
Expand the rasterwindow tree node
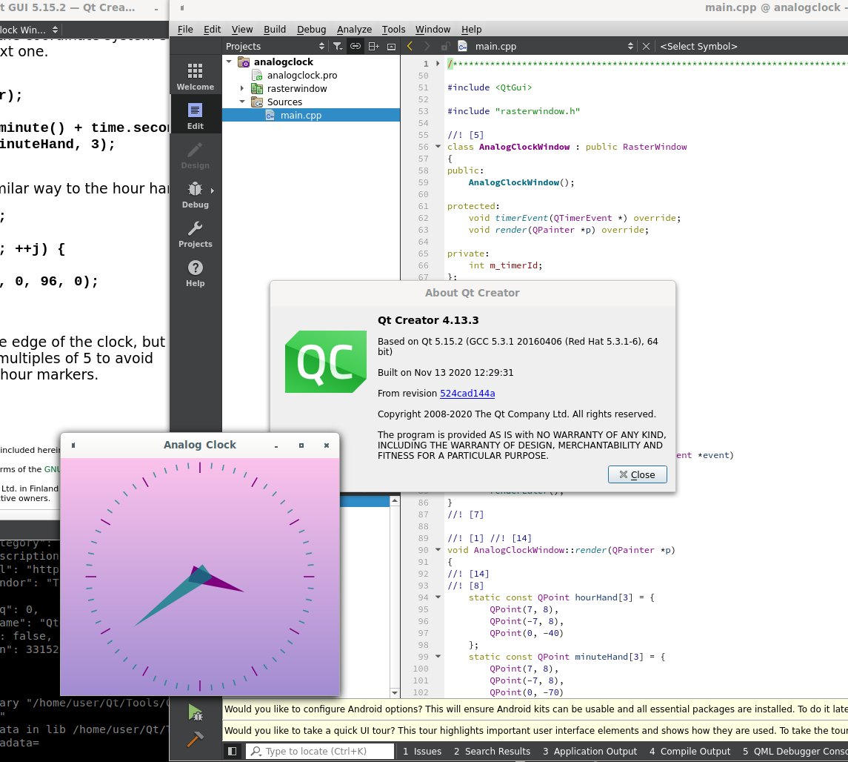coord(242,88)
